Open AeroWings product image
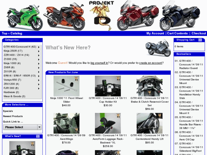The height and width of the screenshot is (155, 207). coord(66,123)
